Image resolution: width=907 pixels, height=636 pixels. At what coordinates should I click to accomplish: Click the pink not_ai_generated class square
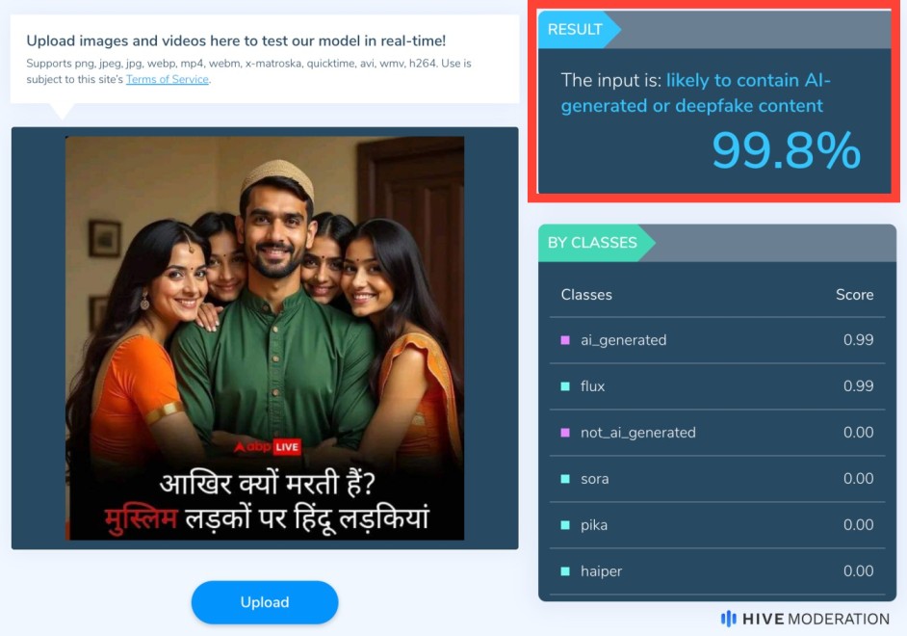click(565, 433)
